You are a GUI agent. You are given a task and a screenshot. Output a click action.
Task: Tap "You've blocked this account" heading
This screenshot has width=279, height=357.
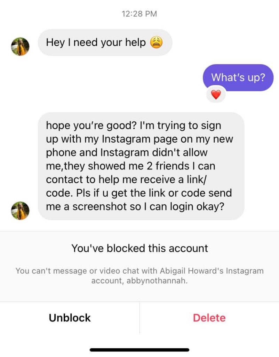pos(140,248)
